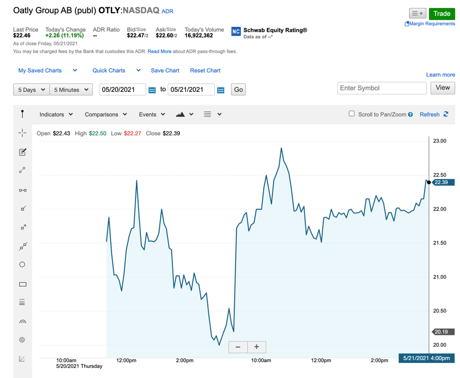Screen dimensions: 460x378
Task: Click the 20.19 price marker on axis
Action: tap(443, 332)
